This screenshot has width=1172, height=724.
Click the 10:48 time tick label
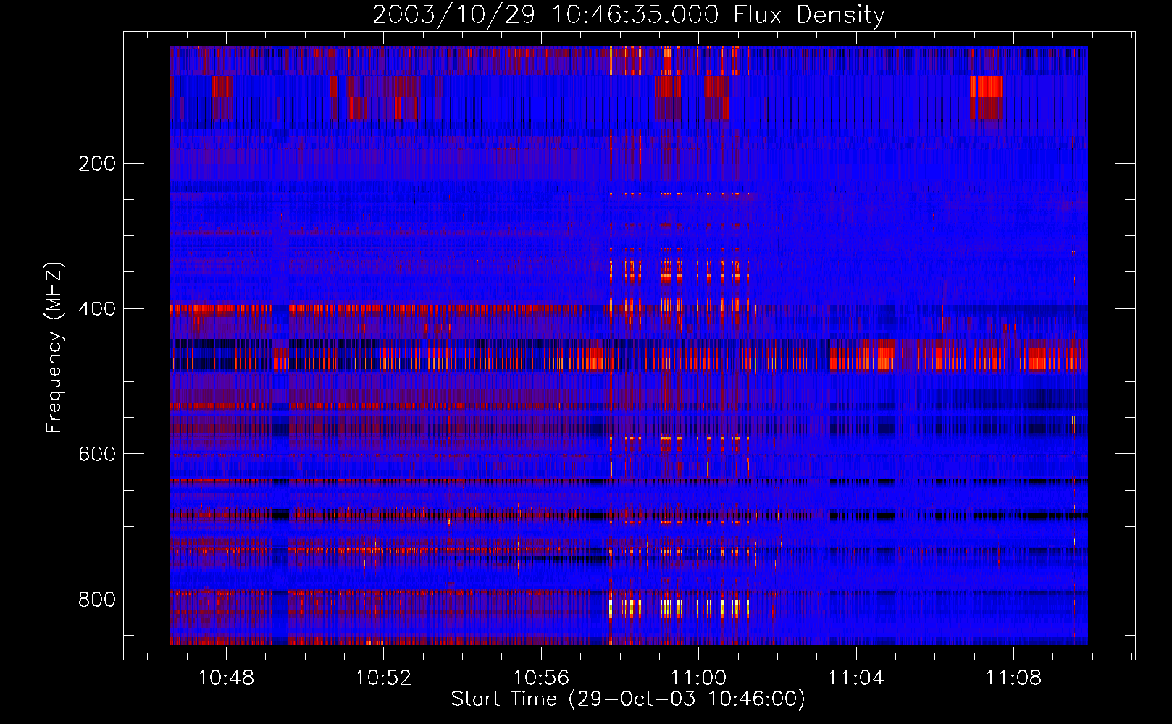pyautogui.click(x=226, y=678)
